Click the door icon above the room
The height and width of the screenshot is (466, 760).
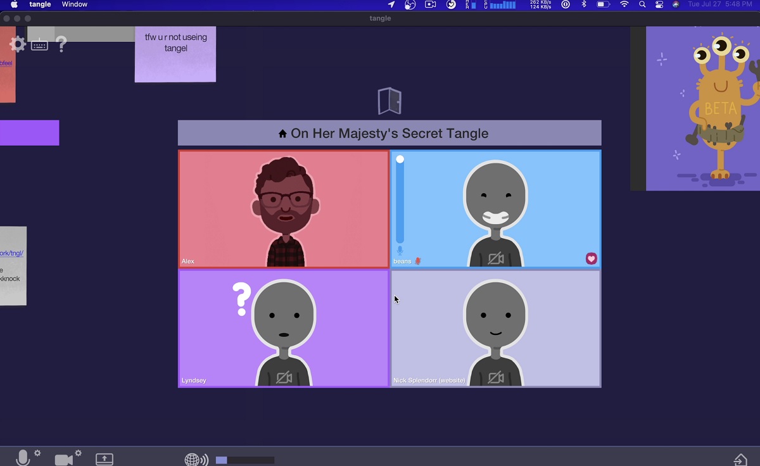pyautogui.click(x=389, y=101)
